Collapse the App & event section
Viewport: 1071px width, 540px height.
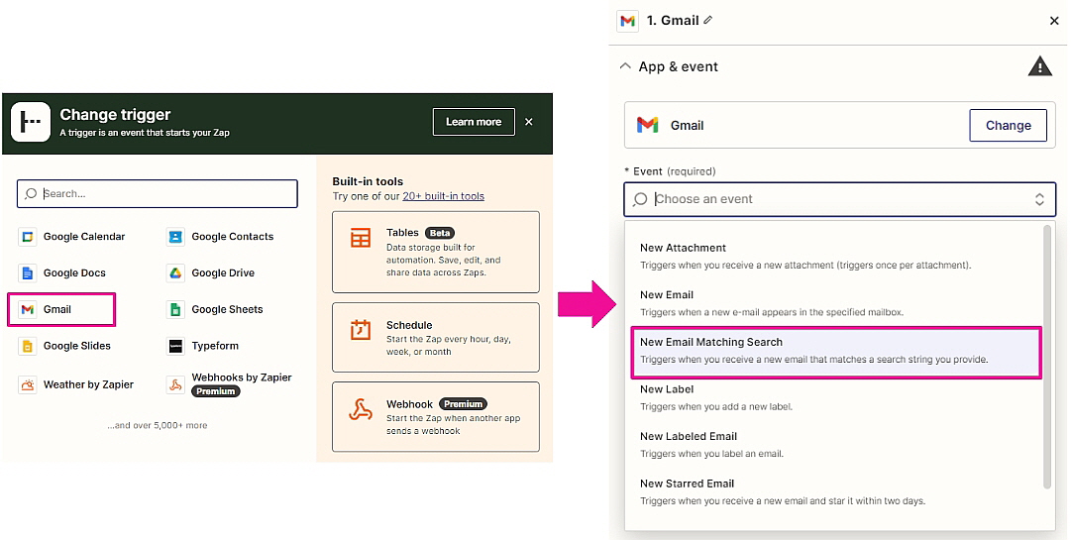624,66
